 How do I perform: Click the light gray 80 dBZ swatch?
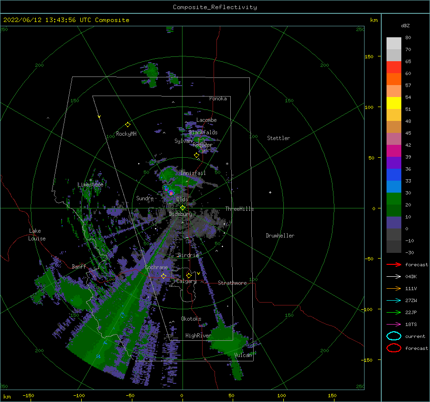[394, 43]
